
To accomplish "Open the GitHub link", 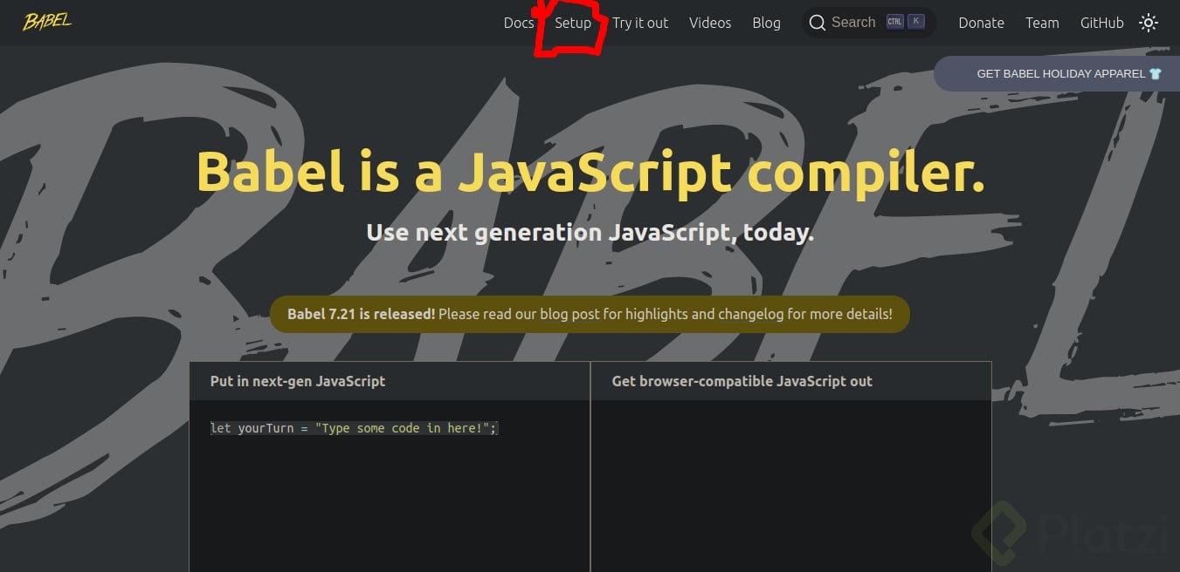I will [x=1102, y=23].
